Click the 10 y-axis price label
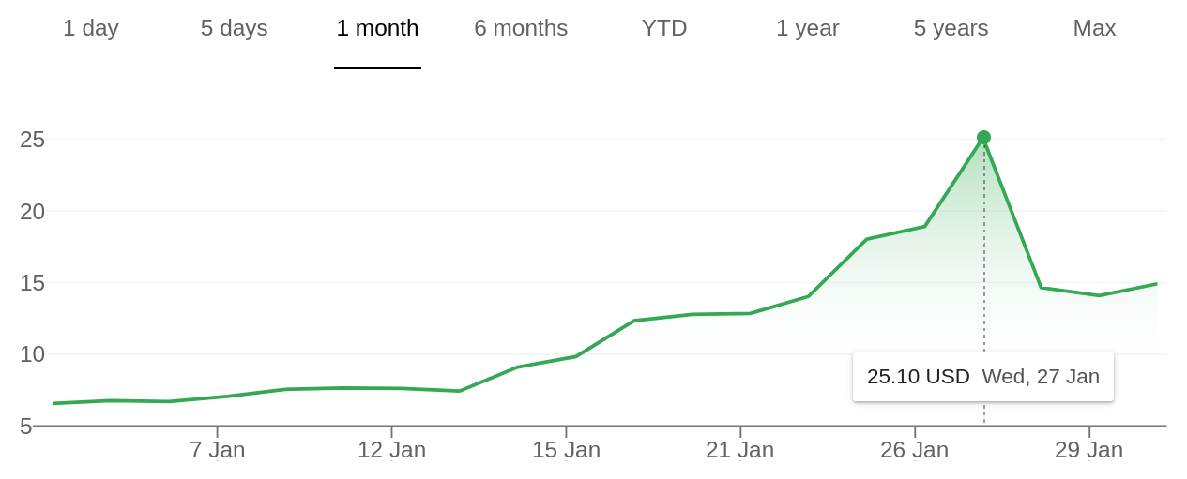 click(x=32, y=354)
